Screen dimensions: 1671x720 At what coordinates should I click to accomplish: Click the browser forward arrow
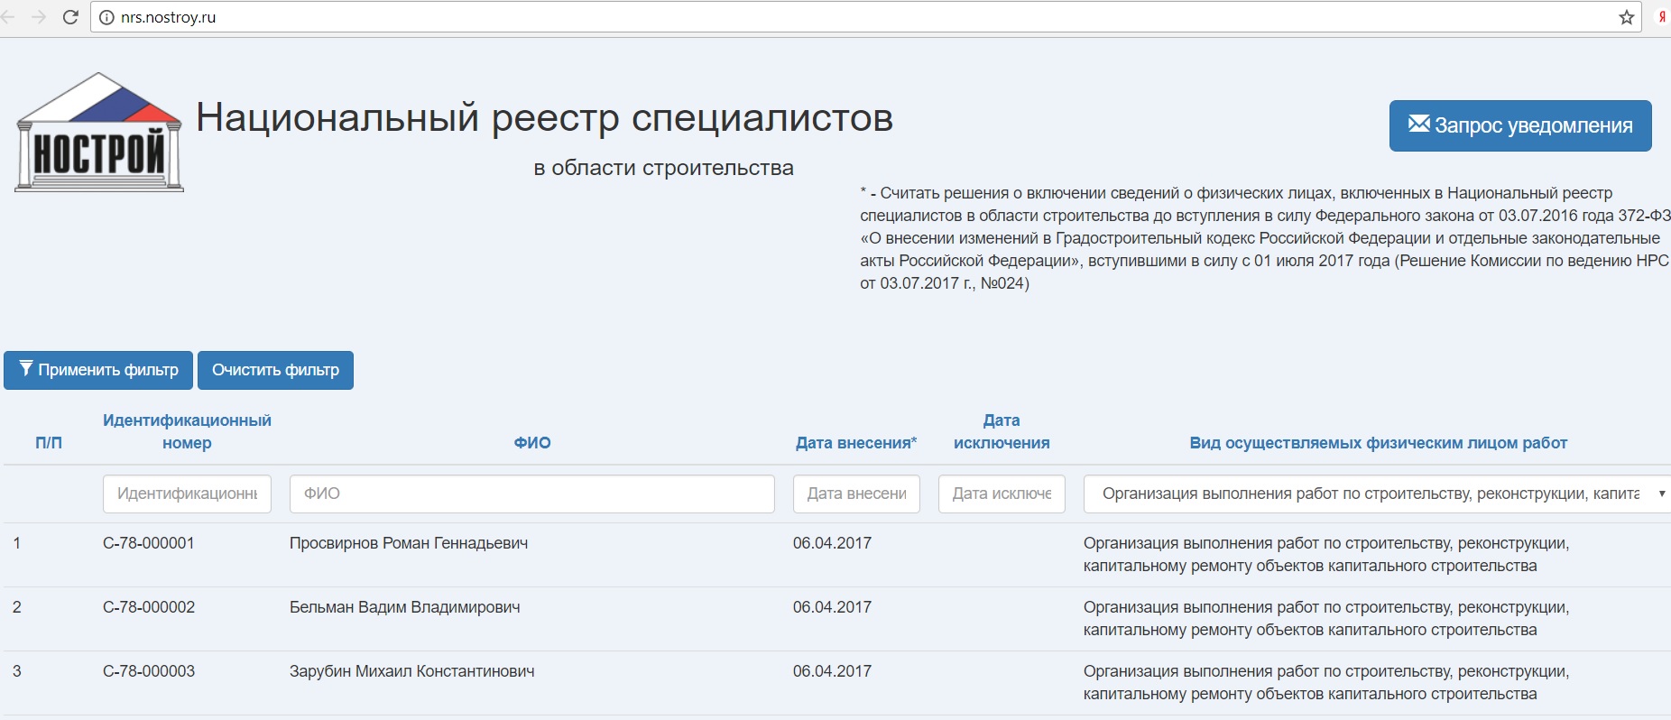click(x=39, y=17)
